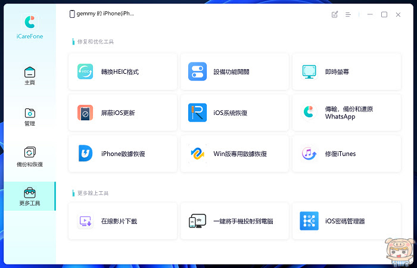
Task: Click the iOS密碼管理器 blue icon
Action: 309,221
